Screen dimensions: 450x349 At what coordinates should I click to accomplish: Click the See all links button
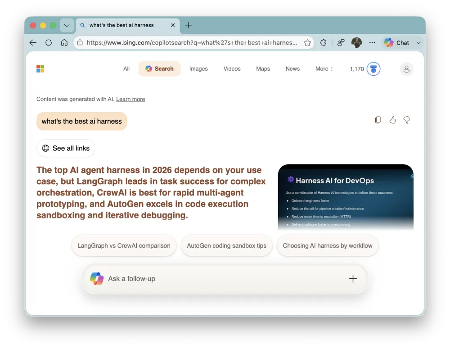(x=66, y=148)
